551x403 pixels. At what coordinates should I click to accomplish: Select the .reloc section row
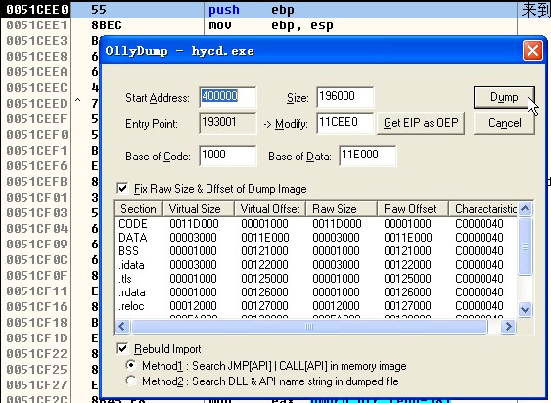[x=315, y=306]
